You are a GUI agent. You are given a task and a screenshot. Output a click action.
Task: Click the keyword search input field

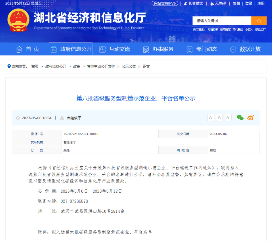coord(222,21)
